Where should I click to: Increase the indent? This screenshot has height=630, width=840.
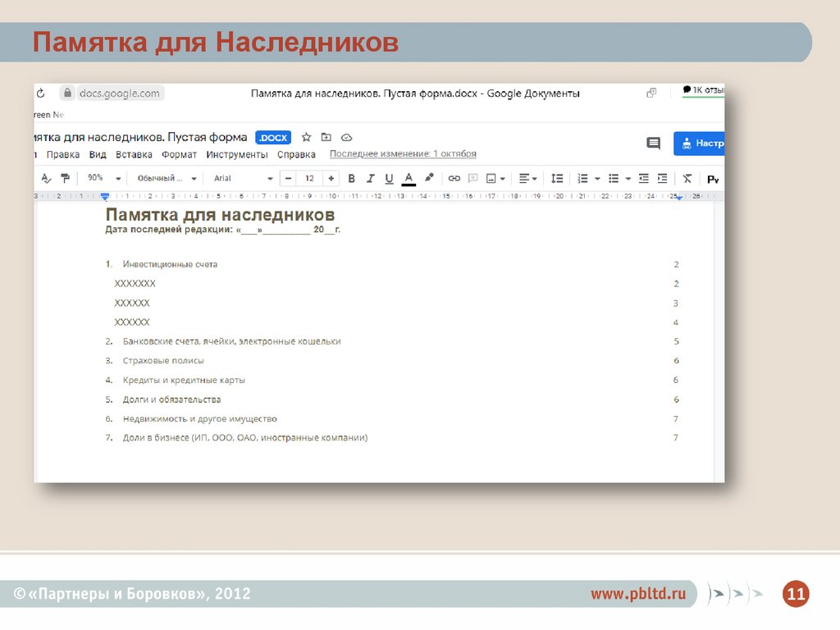[x=663, y=178]
